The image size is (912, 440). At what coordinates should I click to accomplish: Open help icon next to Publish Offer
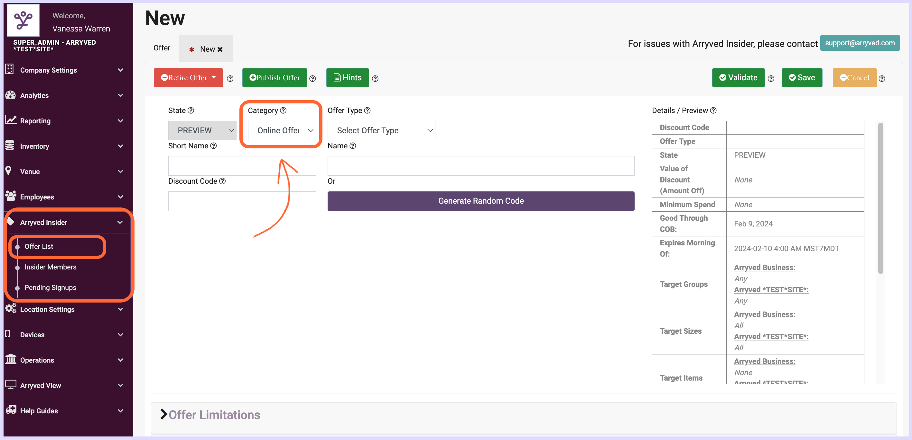point(312,78)
